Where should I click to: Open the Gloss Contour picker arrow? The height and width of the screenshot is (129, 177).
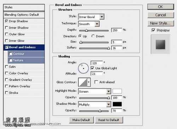(x=89, y=82)
